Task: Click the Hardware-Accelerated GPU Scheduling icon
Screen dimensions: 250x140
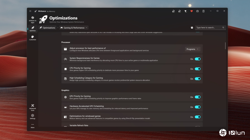Action: 65,107
